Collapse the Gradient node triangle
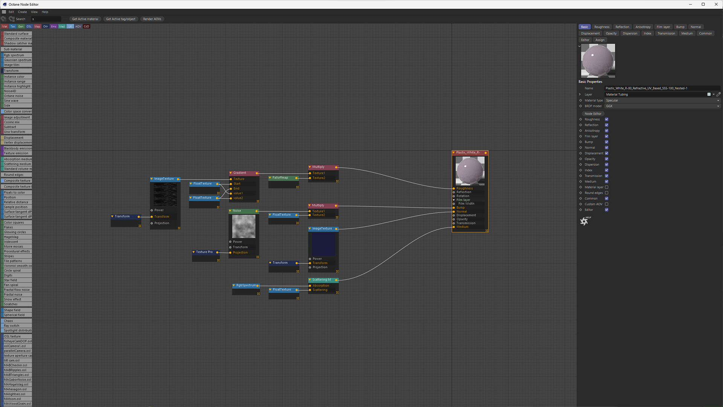Image resolution: width=723 pixels, height=407 pixels. point(231,173)
